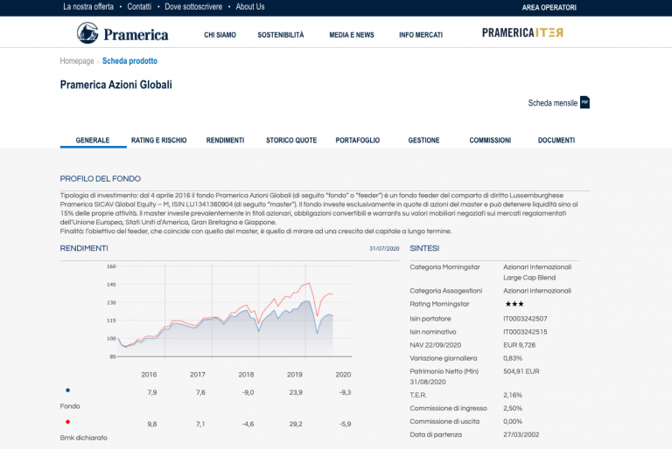The image size is (672, 449).
Task: Open SOSTENIBILITÀ menu
Action: [281, 35]
